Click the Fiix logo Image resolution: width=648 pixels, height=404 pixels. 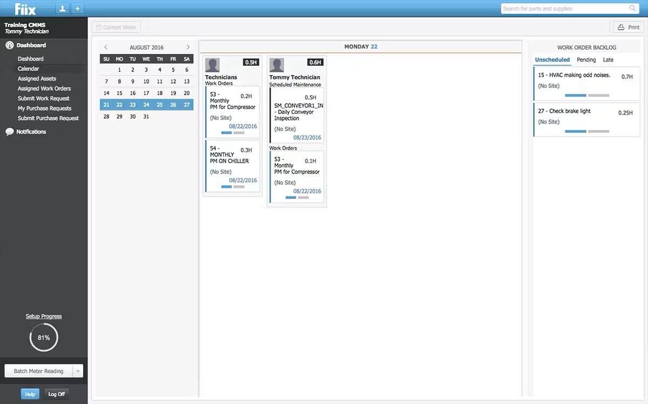pos(25,8)
